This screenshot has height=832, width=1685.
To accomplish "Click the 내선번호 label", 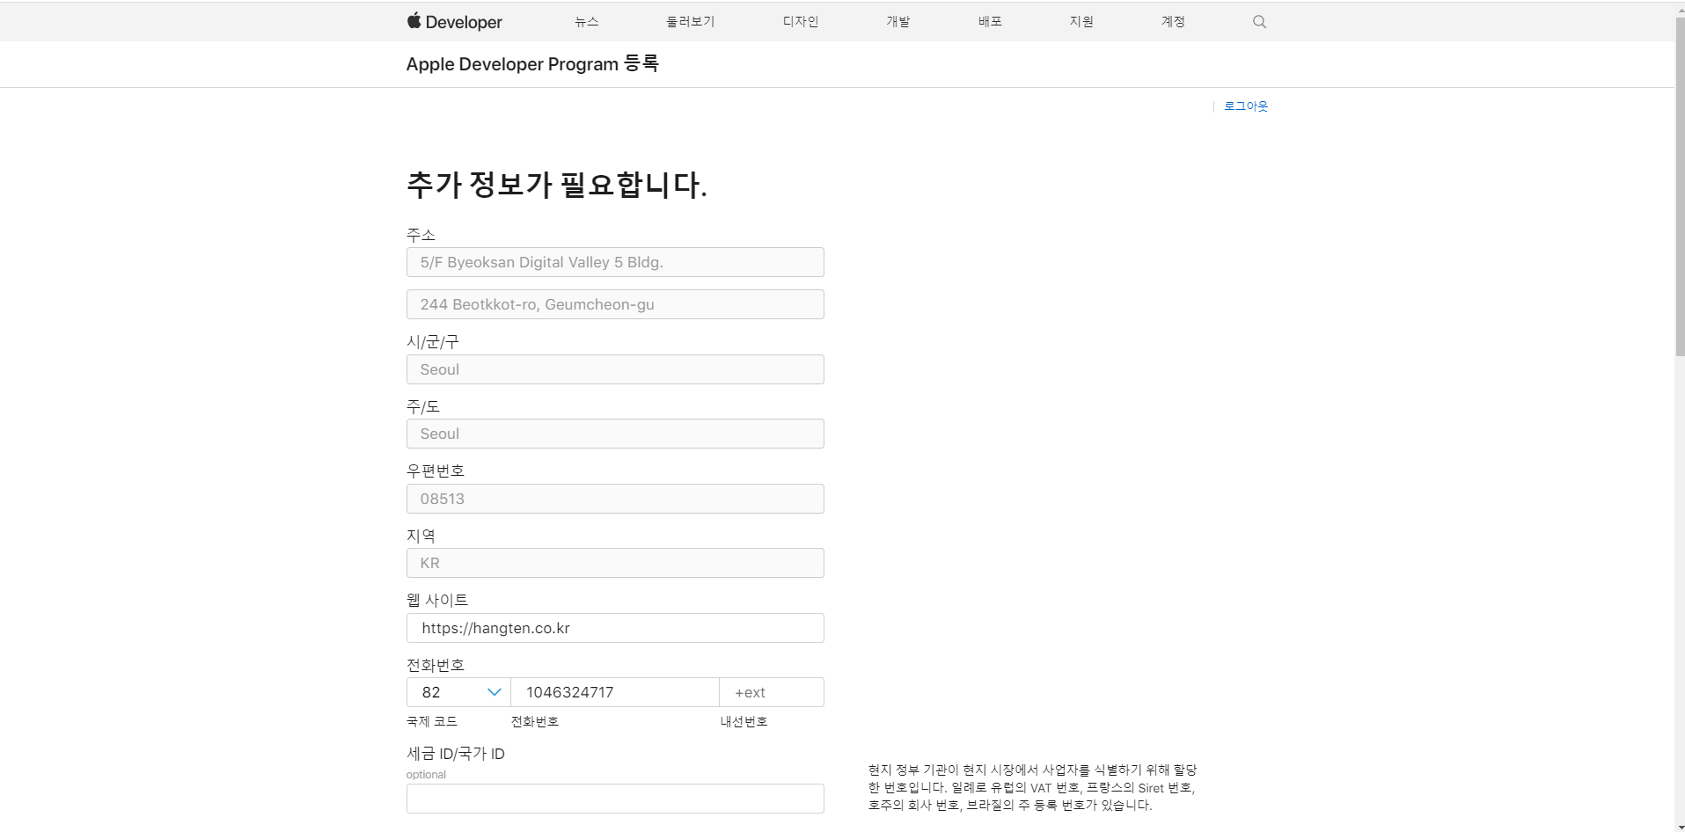I will [744, 721].
